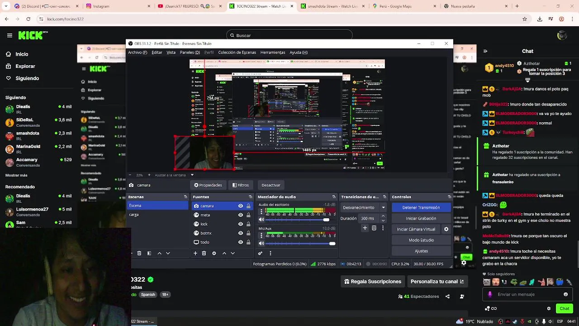Open virtual camera settings gear

point(446,229)
